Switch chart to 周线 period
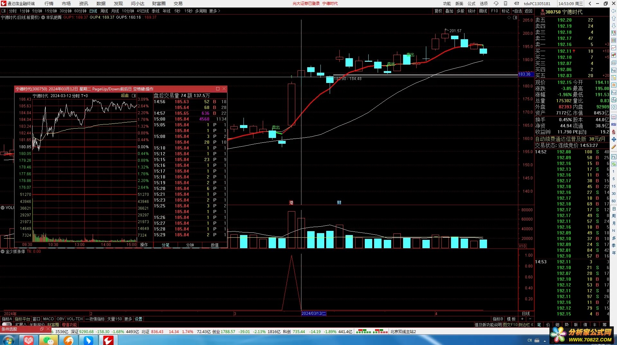 pos(104,11)
